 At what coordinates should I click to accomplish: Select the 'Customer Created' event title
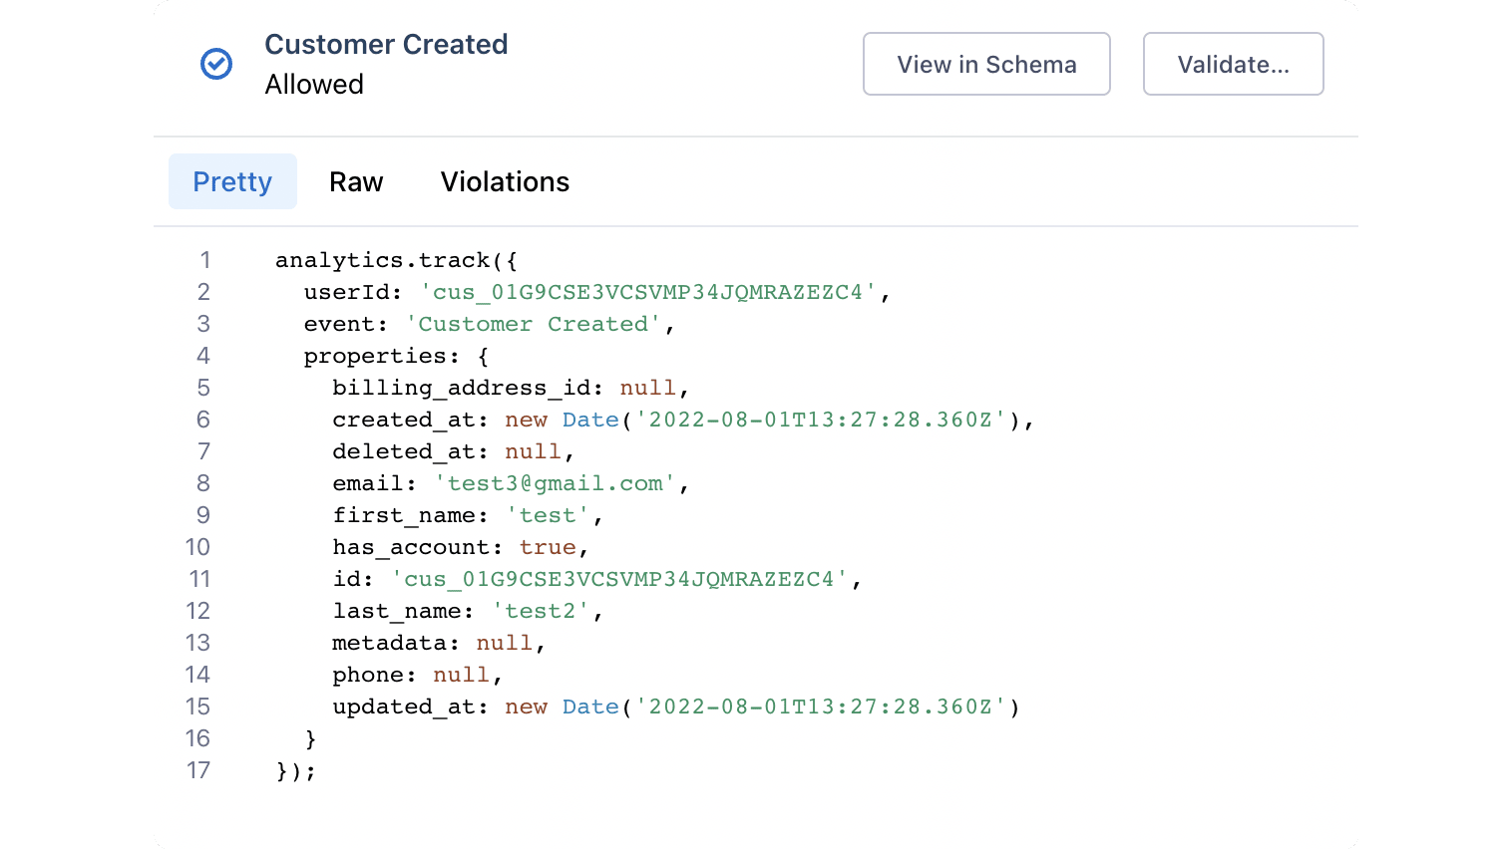(386, 44)
